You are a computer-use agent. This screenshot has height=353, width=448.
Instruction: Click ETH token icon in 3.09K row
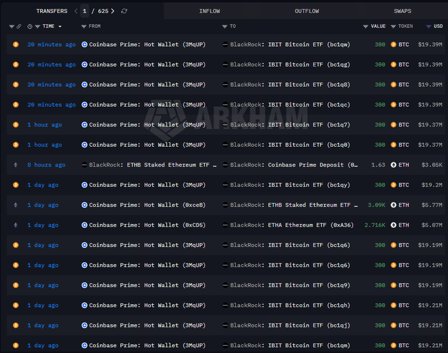pos(393,205)
